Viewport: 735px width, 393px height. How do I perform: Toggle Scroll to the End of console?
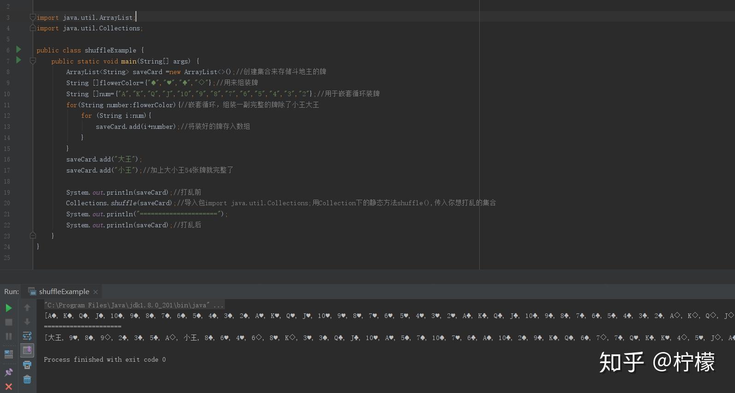pyautogui.click(x=27, y=350)
